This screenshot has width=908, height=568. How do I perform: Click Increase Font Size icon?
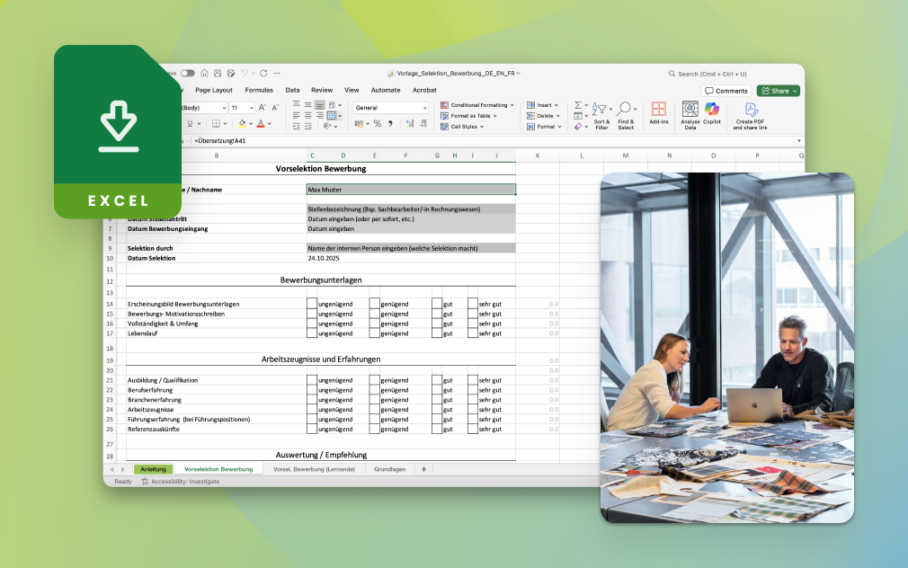[263, 108]
